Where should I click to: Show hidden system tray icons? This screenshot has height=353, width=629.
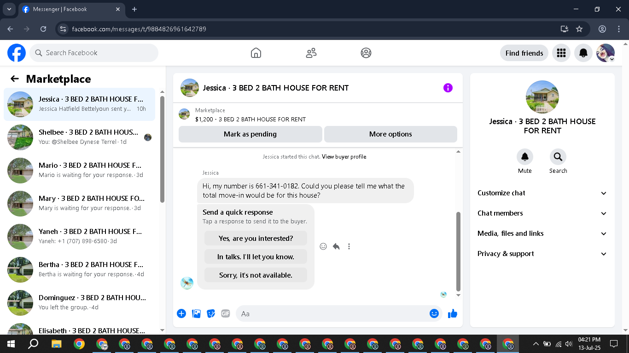point(536,344)
